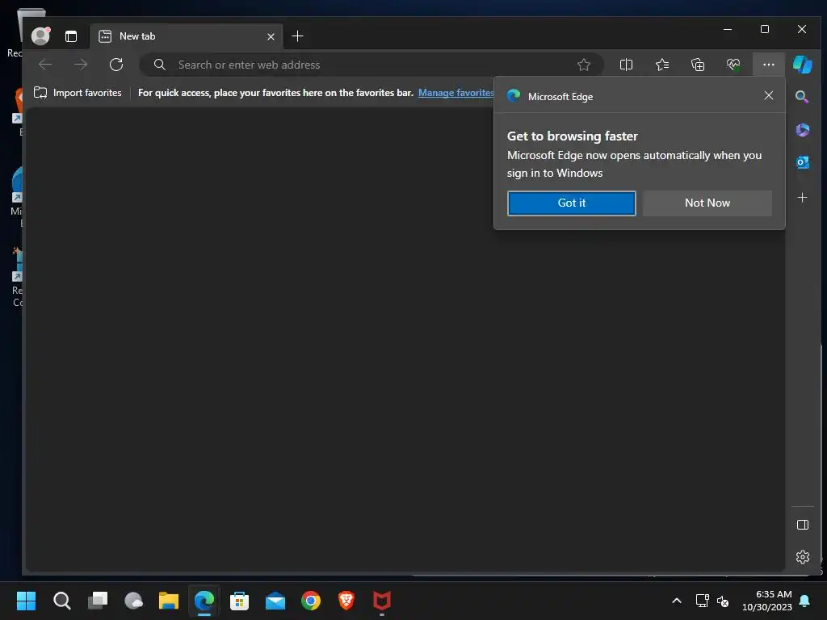Open clock showing 6:35 AM
Screen dimensions: 827x620
click(x=767, y=601)
